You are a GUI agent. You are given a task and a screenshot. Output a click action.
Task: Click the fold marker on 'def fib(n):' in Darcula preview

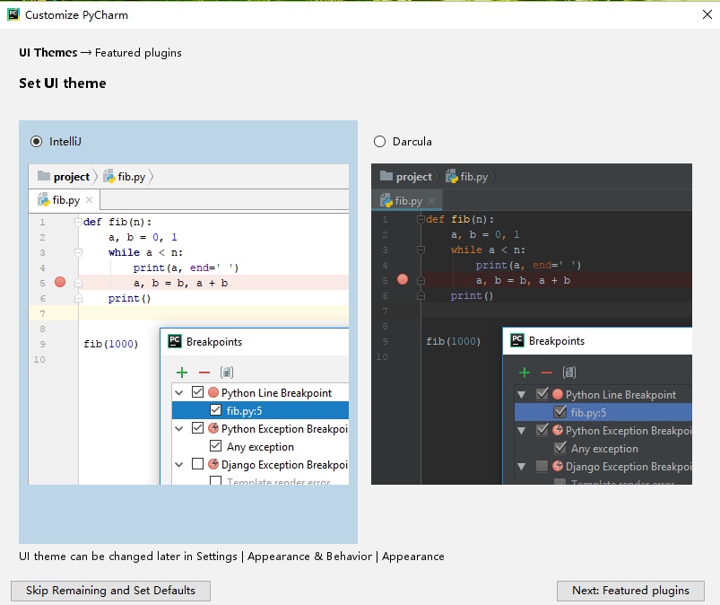(x=421, y=219)
